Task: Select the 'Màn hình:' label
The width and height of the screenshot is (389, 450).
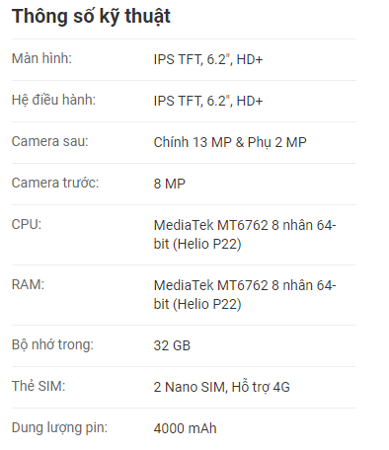Action: [x=41, y=58]
